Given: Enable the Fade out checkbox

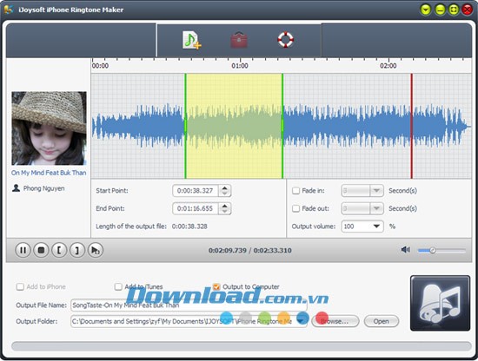Looking at the screenshot, I should coord(295,208).
